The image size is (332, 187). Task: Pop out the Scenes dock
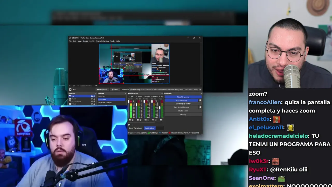click(126, 93)
